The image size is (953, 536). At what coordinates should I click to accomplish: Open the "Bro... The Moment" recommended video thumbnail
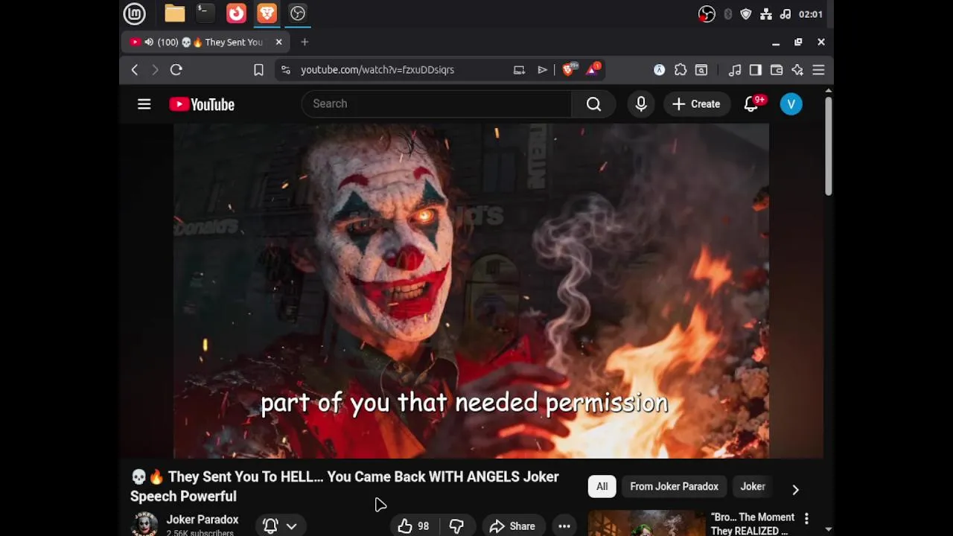[646, 523]
